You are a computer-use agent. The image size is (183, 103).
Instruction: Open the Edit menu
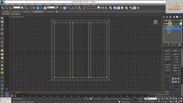(7, 5)
